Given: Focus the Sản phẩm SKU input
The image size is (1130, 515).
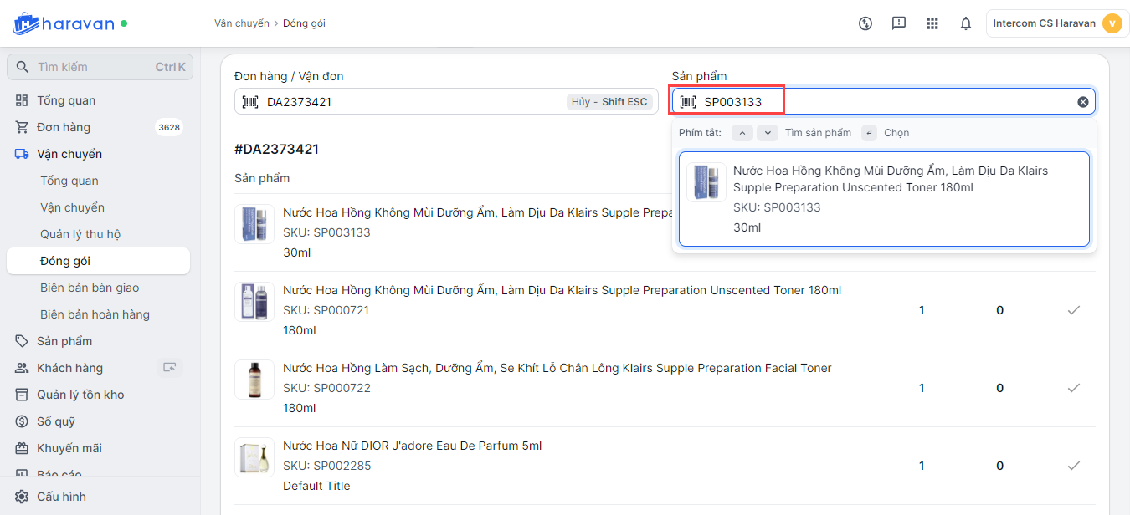Looking at the screenshot, I should [x=883, y=101].
